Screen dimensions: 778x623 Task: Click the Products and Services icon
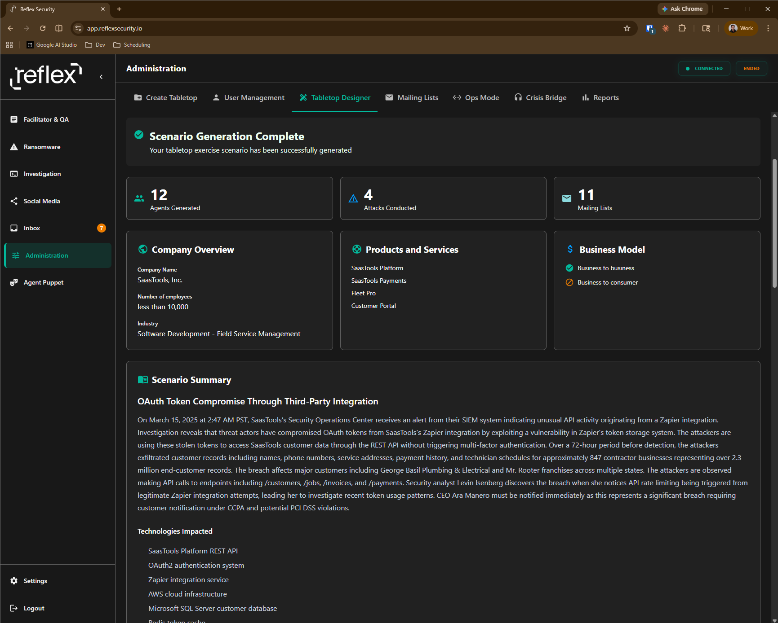[x=357, y=249]
